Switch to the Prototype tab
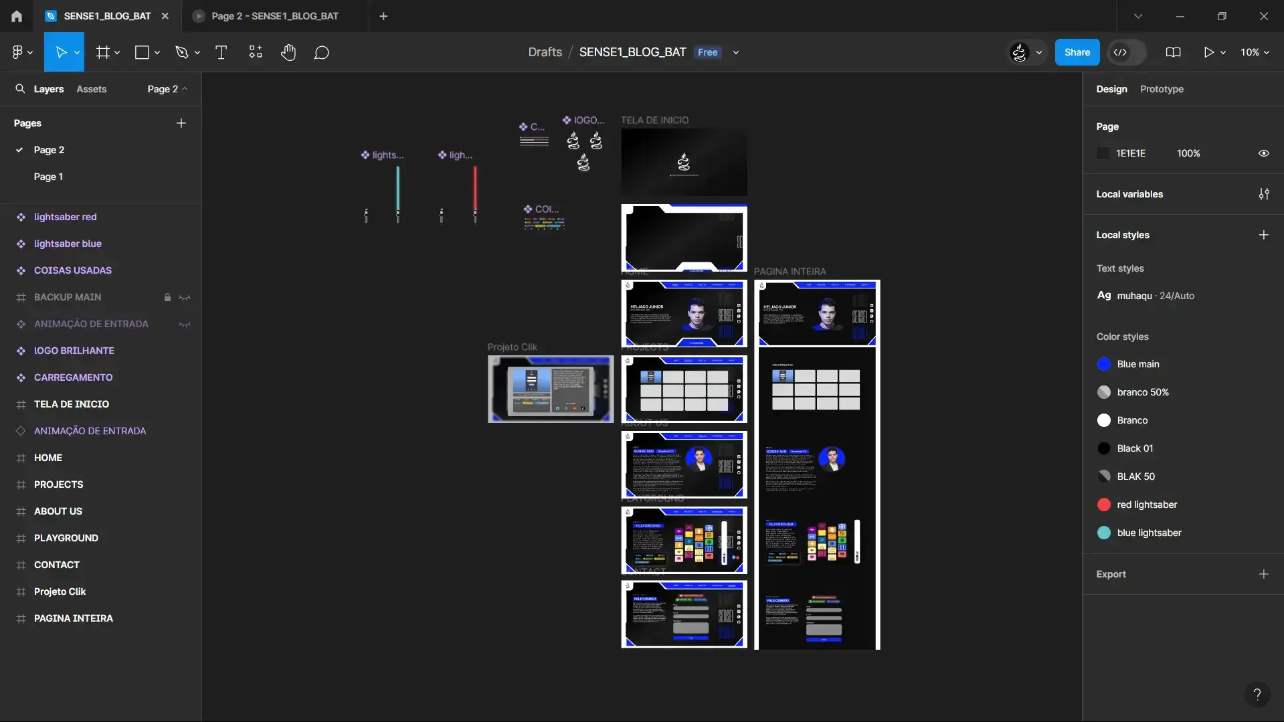The image size is (1284, 722). pyautogui.click(x=1162, y=89)
